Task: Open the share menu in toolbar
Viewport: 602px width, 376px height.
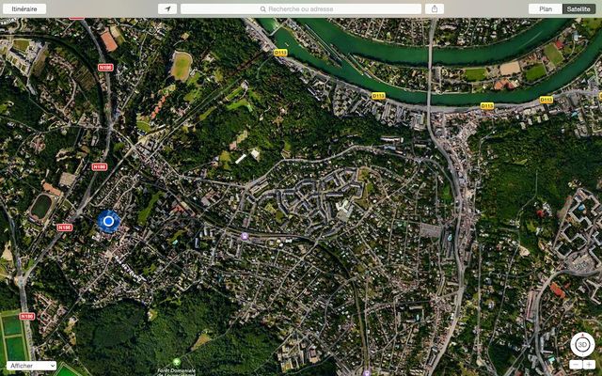Action: pyautogui.click(x=434, y=8)
